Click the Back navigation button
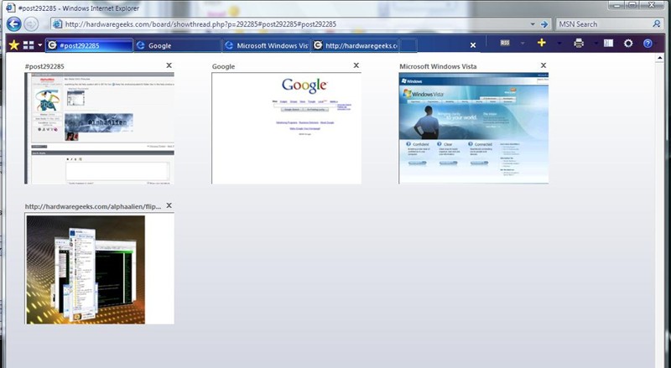Screen dimensions: 671x368 click(x=13, y=24)
